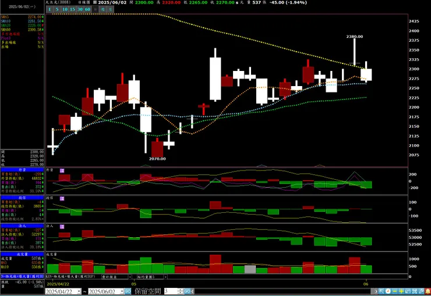Open the 累計張數 dropdown
Screen dimensions: 431x296
[130, 277]
